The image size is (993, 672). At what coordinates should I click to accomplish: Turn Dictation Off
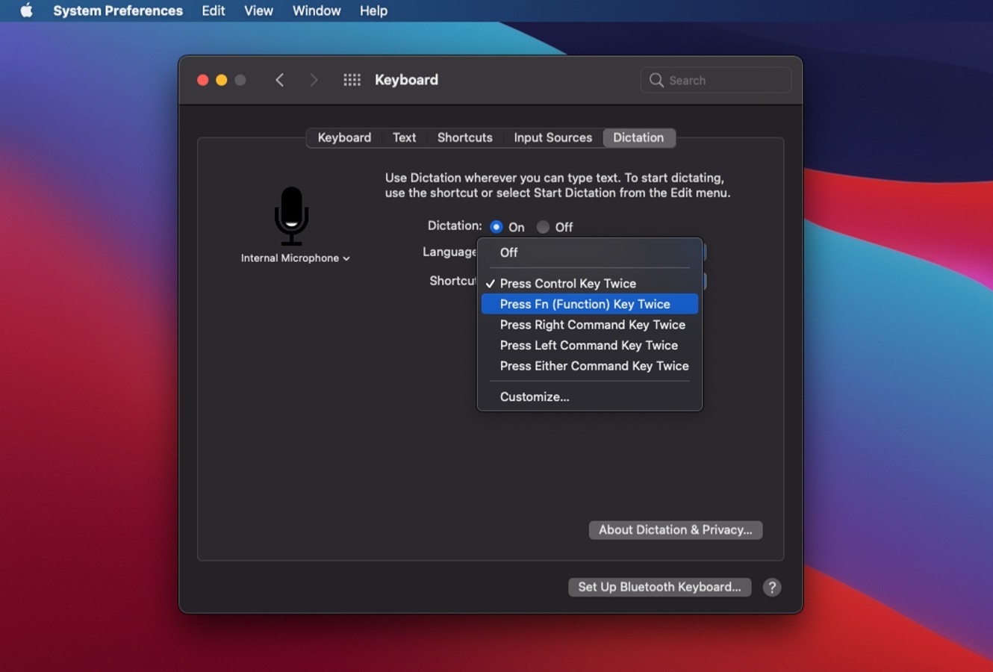tap(543, 226)
